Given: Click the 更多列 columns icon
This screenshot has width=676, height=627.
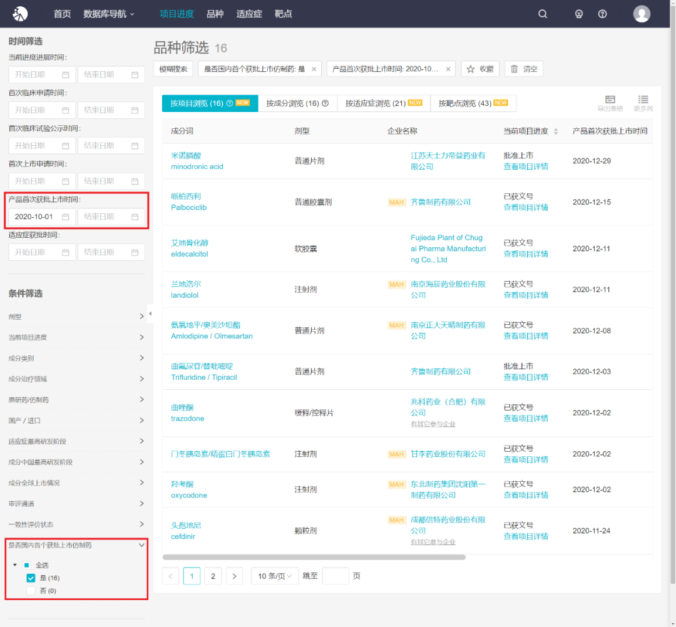Looking at the screenshot, I should [x=643, y=103].
